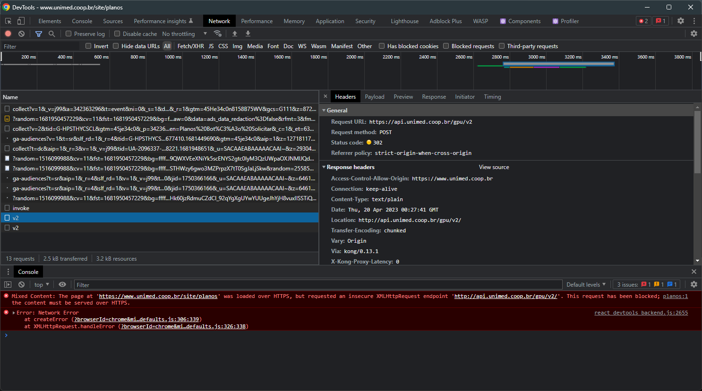Screen dimensions: 702x391
Task: Click the network Filter text field
Action: coord(41,46)
